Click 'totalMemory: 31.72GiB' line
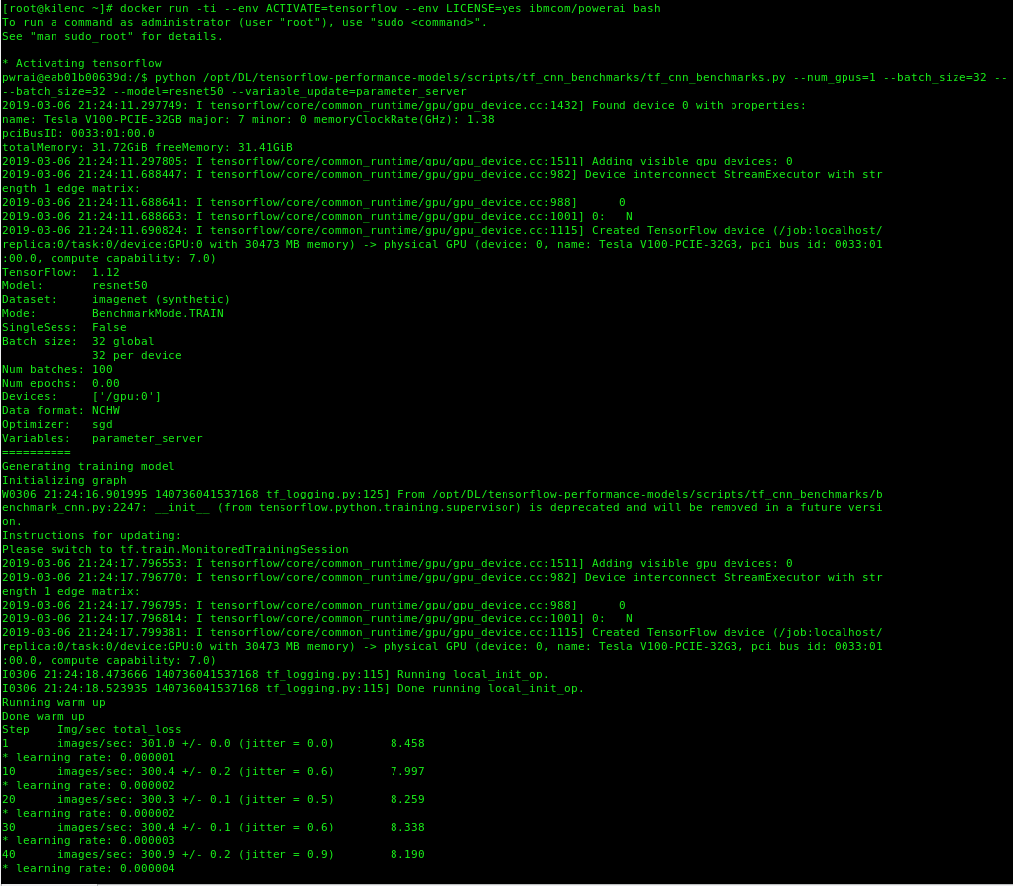This screenshot has height=886, width=1013. pos(148,148)
